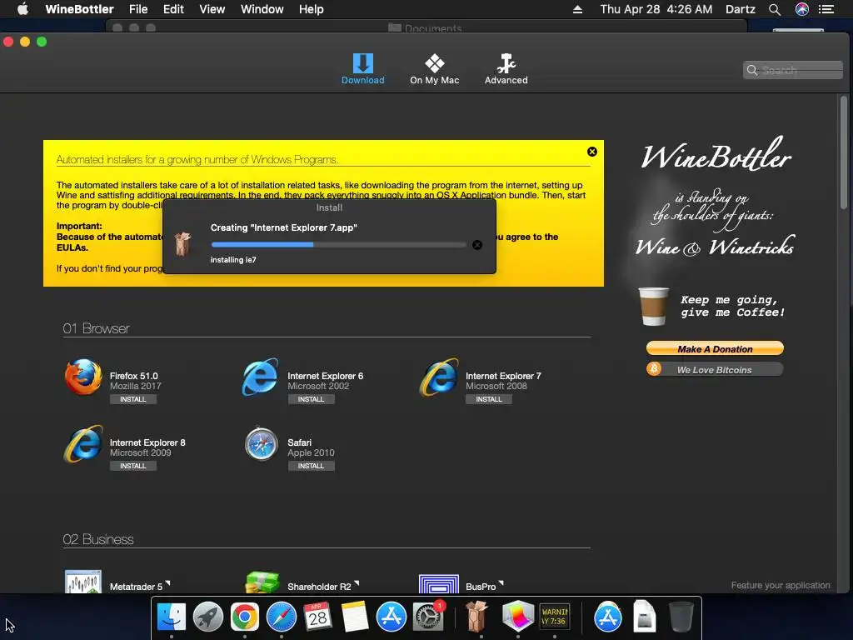Open Calendar from the Dock
Viewport: 853px width, 640px height.
click(317, 617)
